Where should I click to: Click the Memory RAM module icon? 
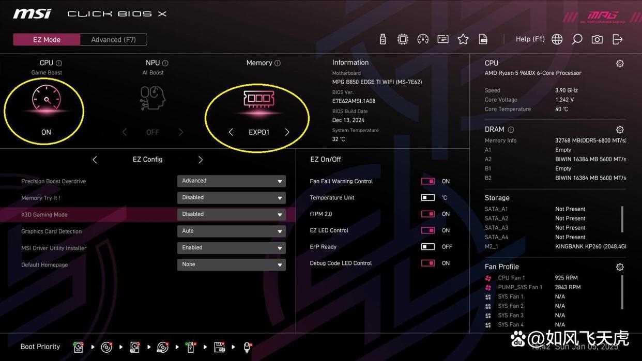pyautogui.click(x=259, y=98)
